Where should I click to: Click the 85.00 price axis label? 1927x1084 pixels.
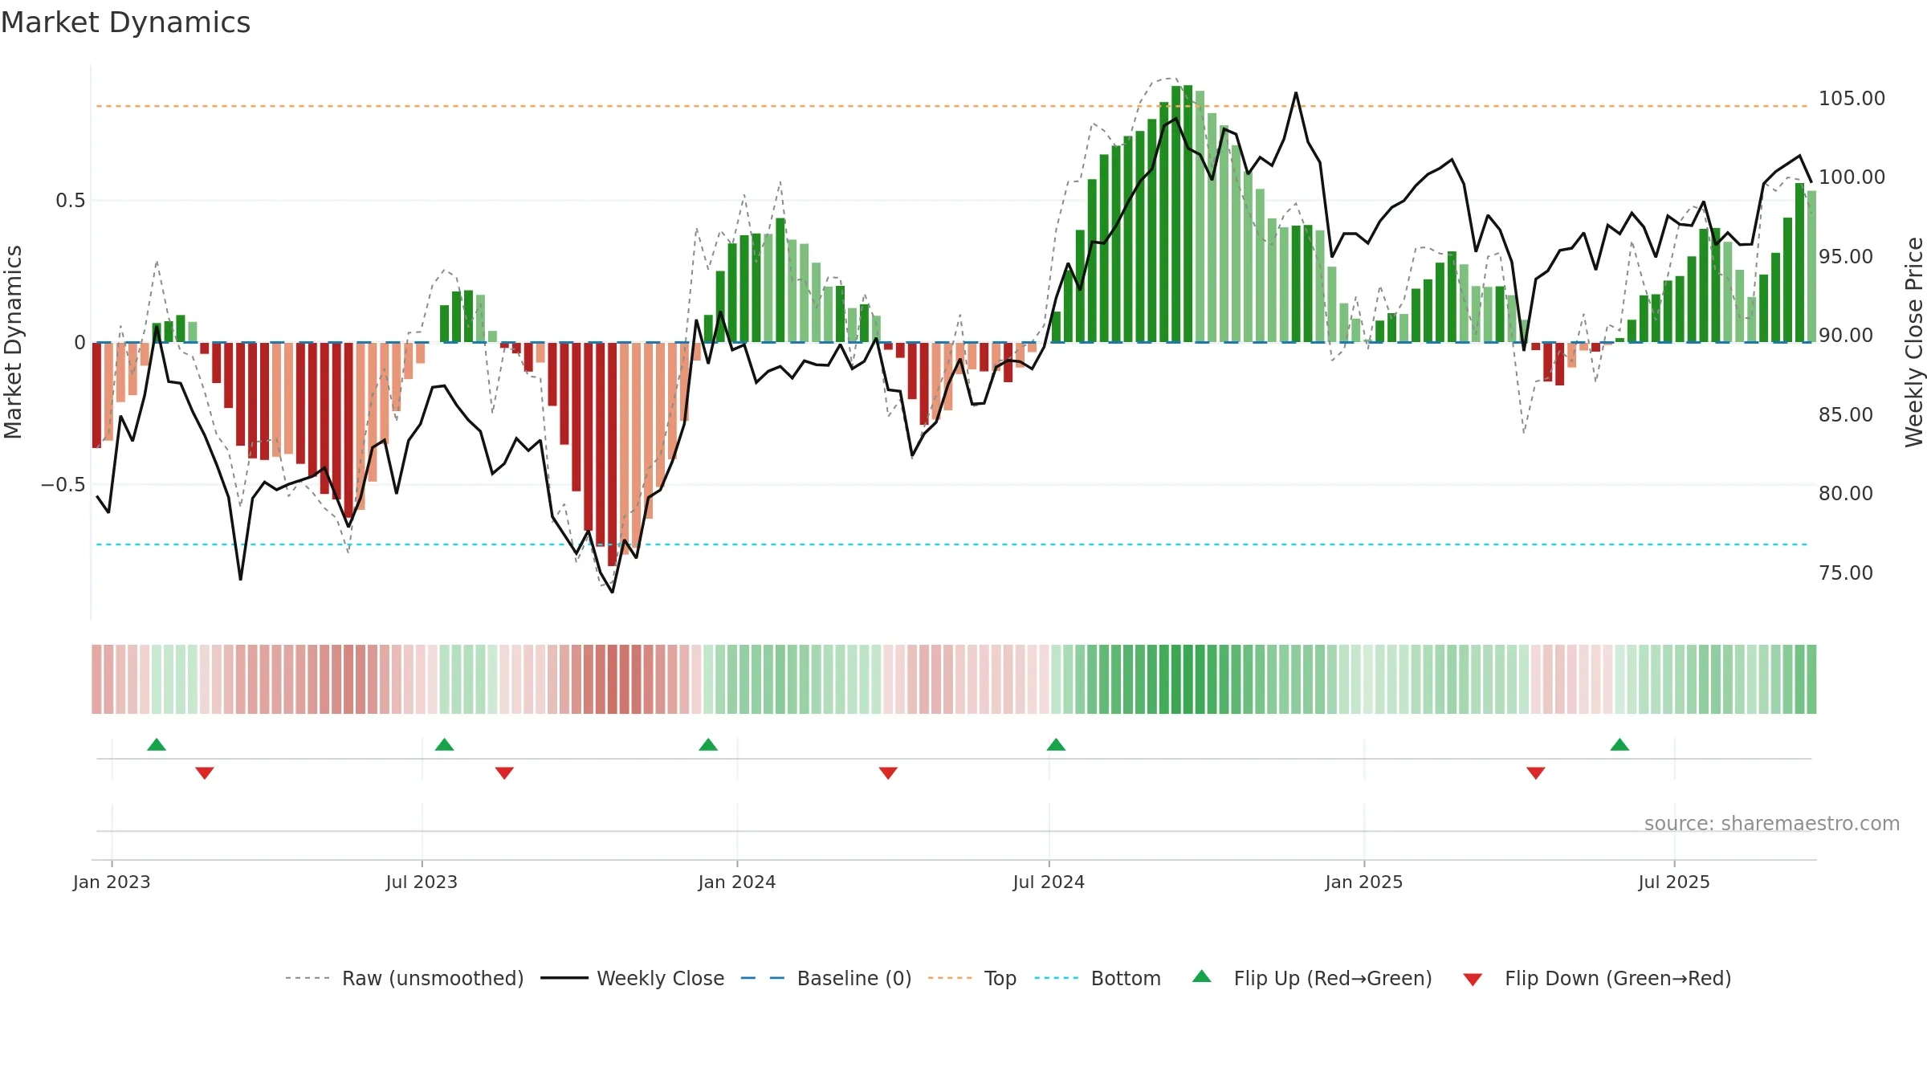pos(1846,414)
